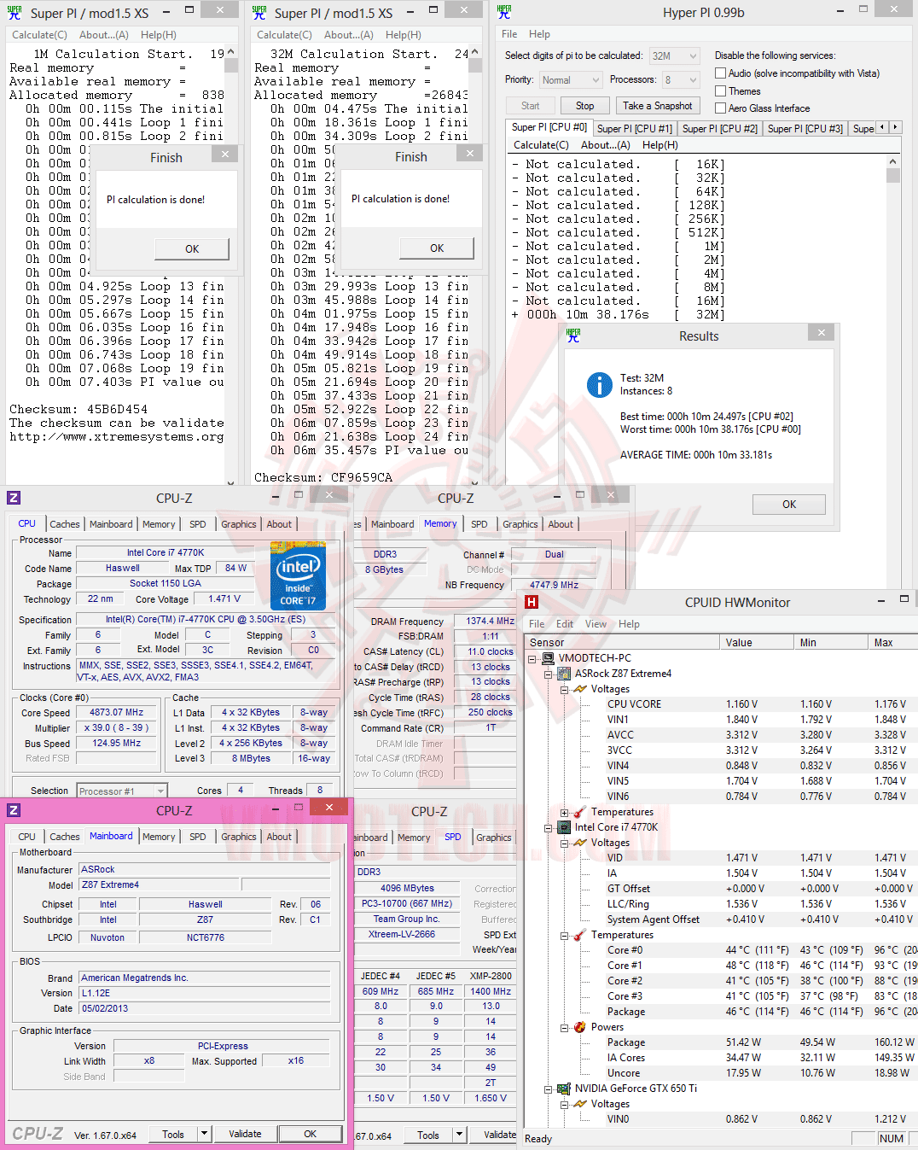Enable Audio service disabling checkbox in Hyper PI
The image size is (918, 1150).
coord(721,73)
